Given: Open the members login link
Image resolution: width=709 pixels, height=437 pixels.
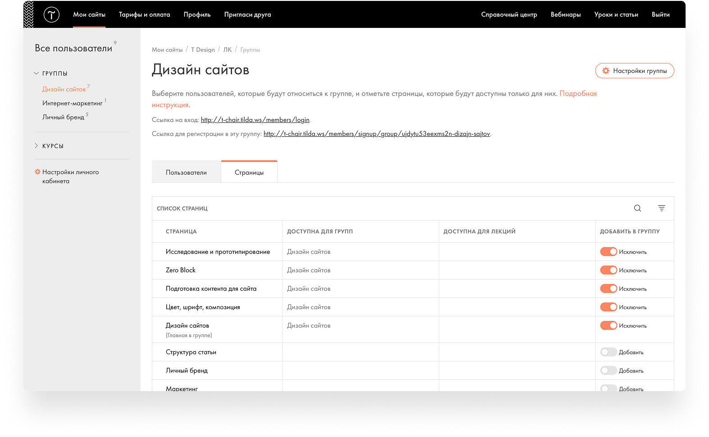Looking at the screenshot, I should (x=255, y=120).
